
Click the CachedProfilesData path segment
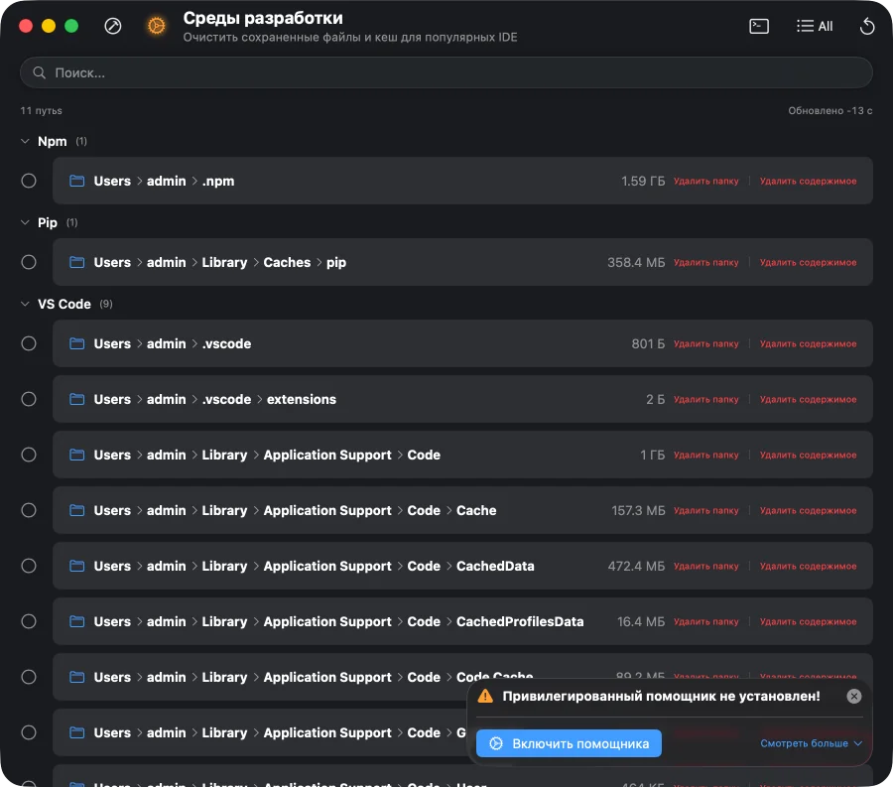point(519,621)
